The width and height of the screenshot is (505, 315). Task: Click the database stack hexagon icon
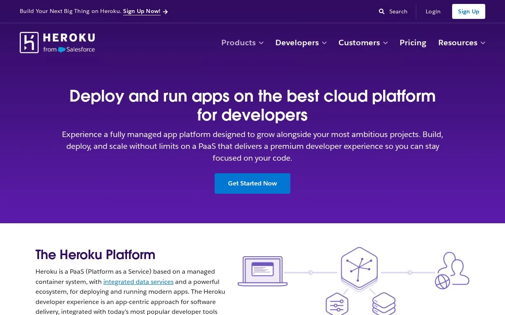384,304
